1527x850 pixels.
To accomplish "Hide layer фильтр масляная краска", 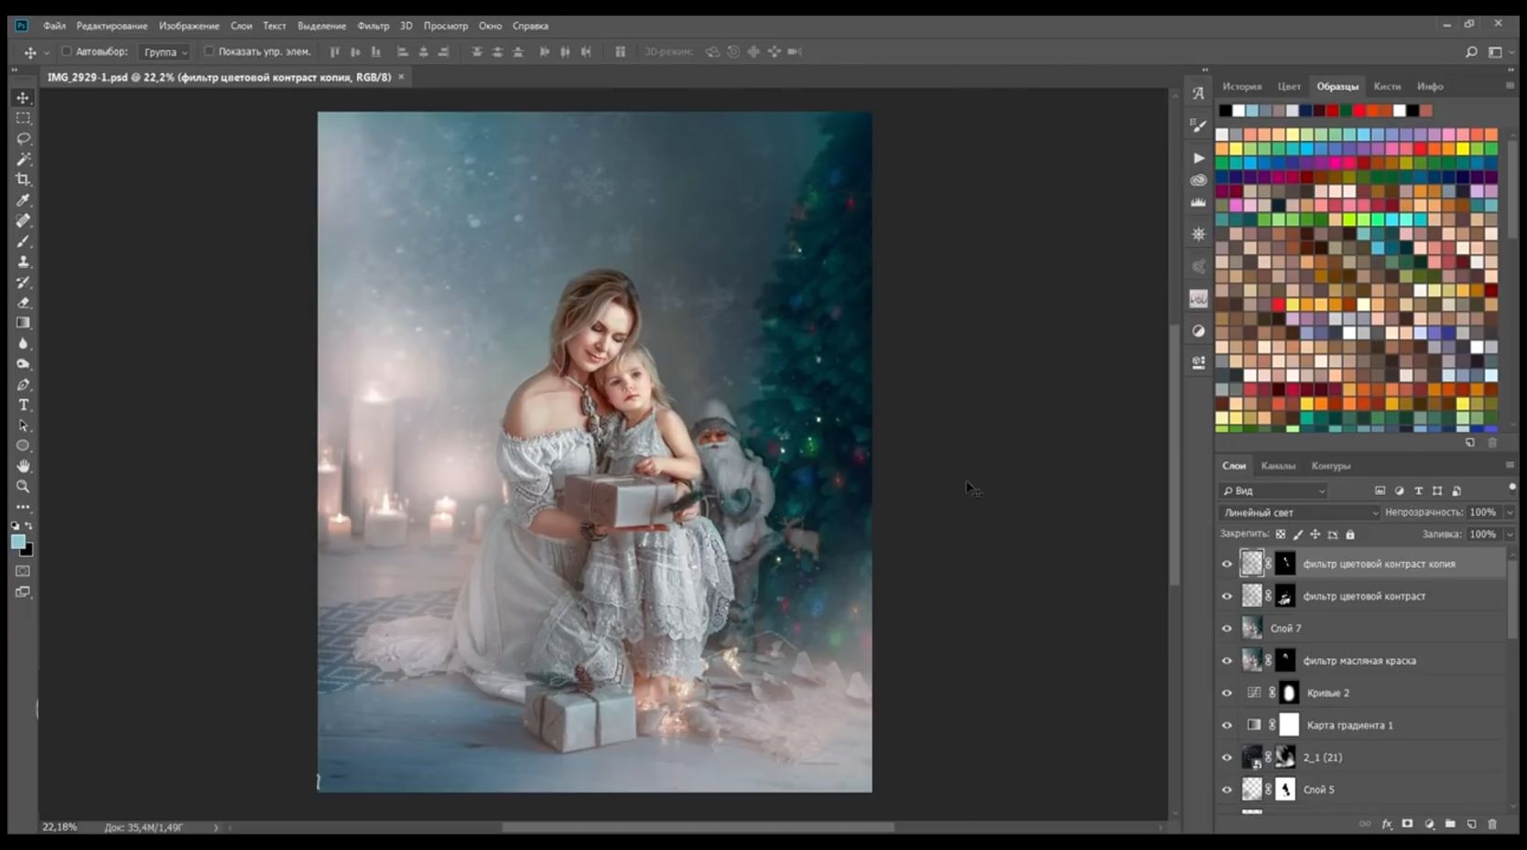I will [x=1227, y=661].
